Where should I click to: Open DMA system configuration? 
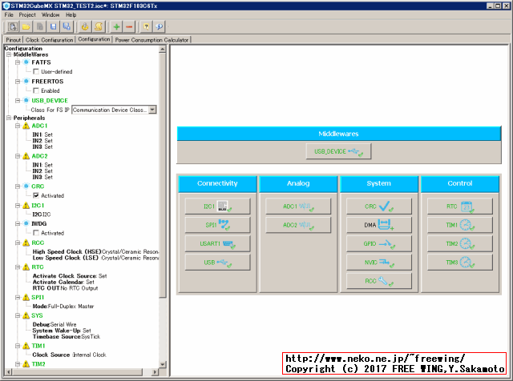pyautogui.click(x=379, y=225)
